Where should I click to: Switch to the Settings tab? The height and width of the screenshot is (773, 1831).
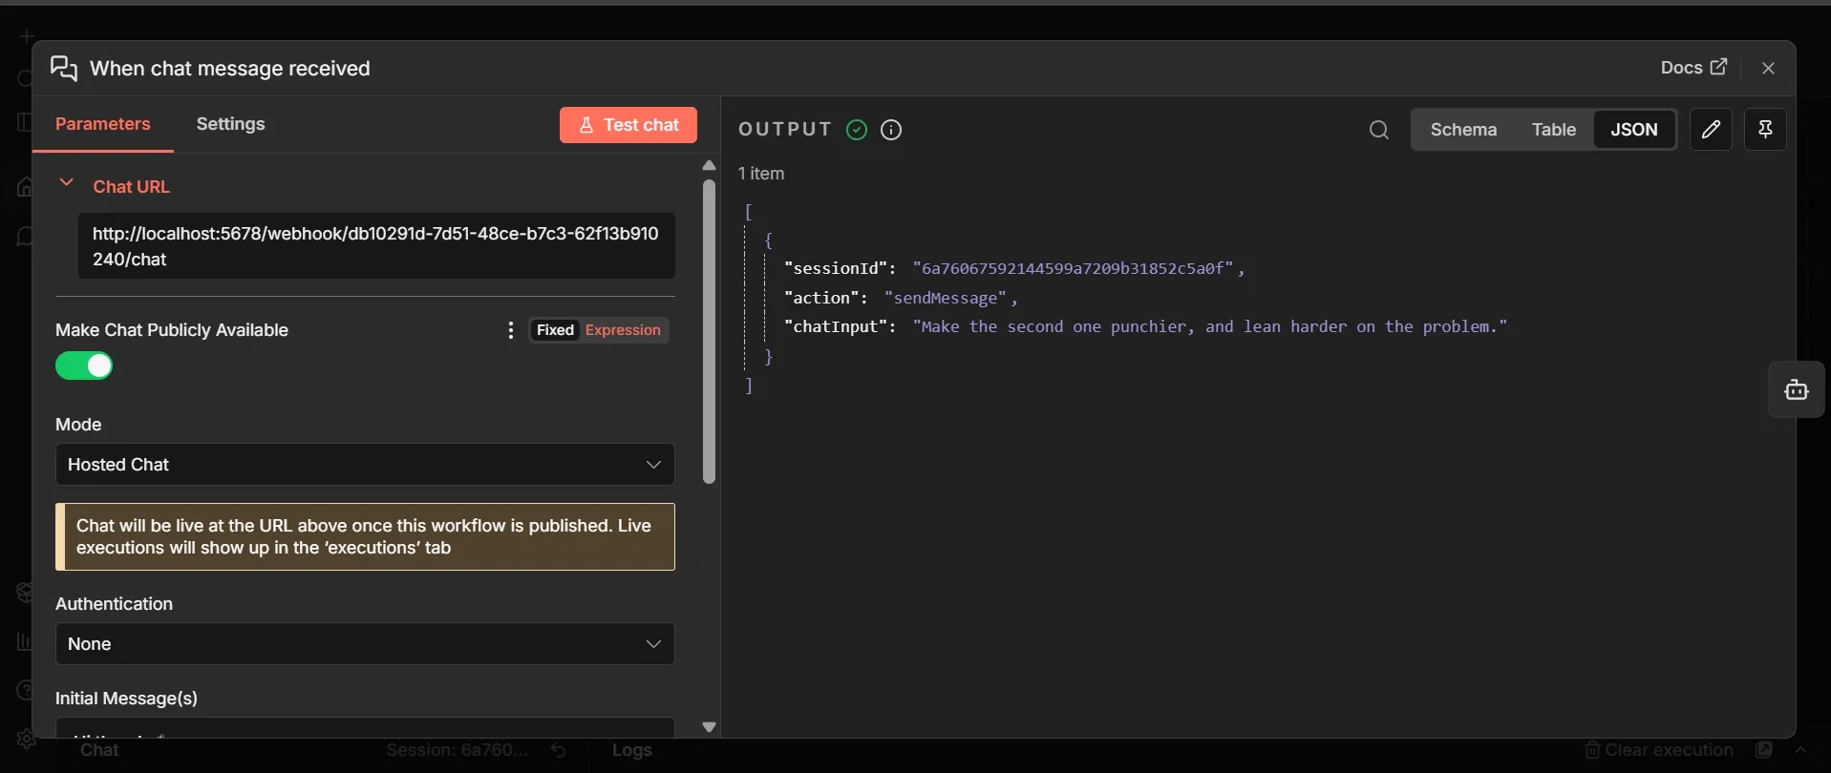point(230,124)
